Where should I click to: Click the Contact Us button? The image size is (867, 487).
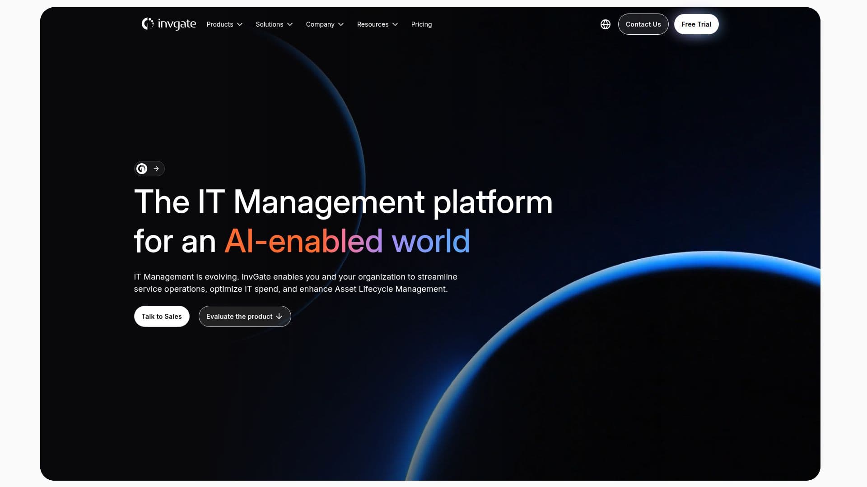643,24
